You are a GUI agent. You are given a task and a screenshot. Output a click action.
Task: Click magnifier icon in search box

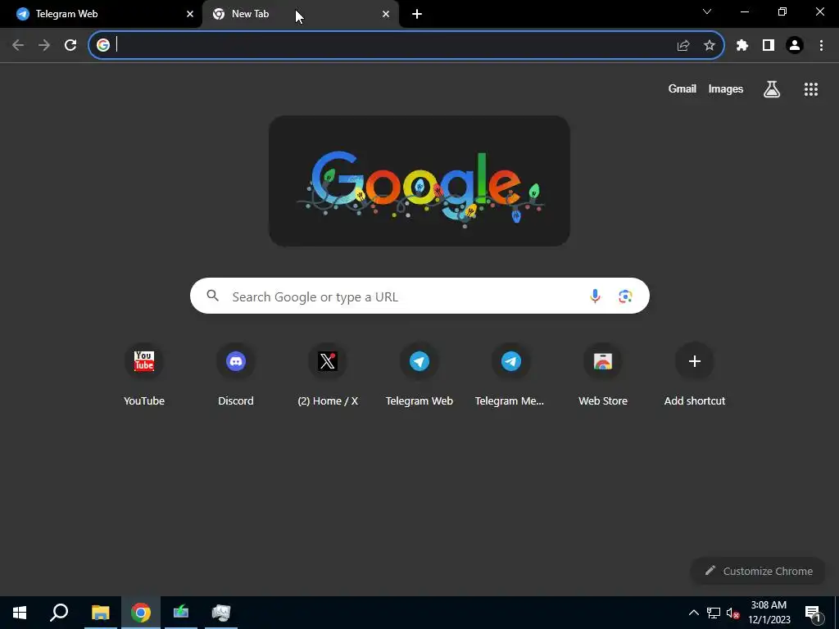(213, 296)
